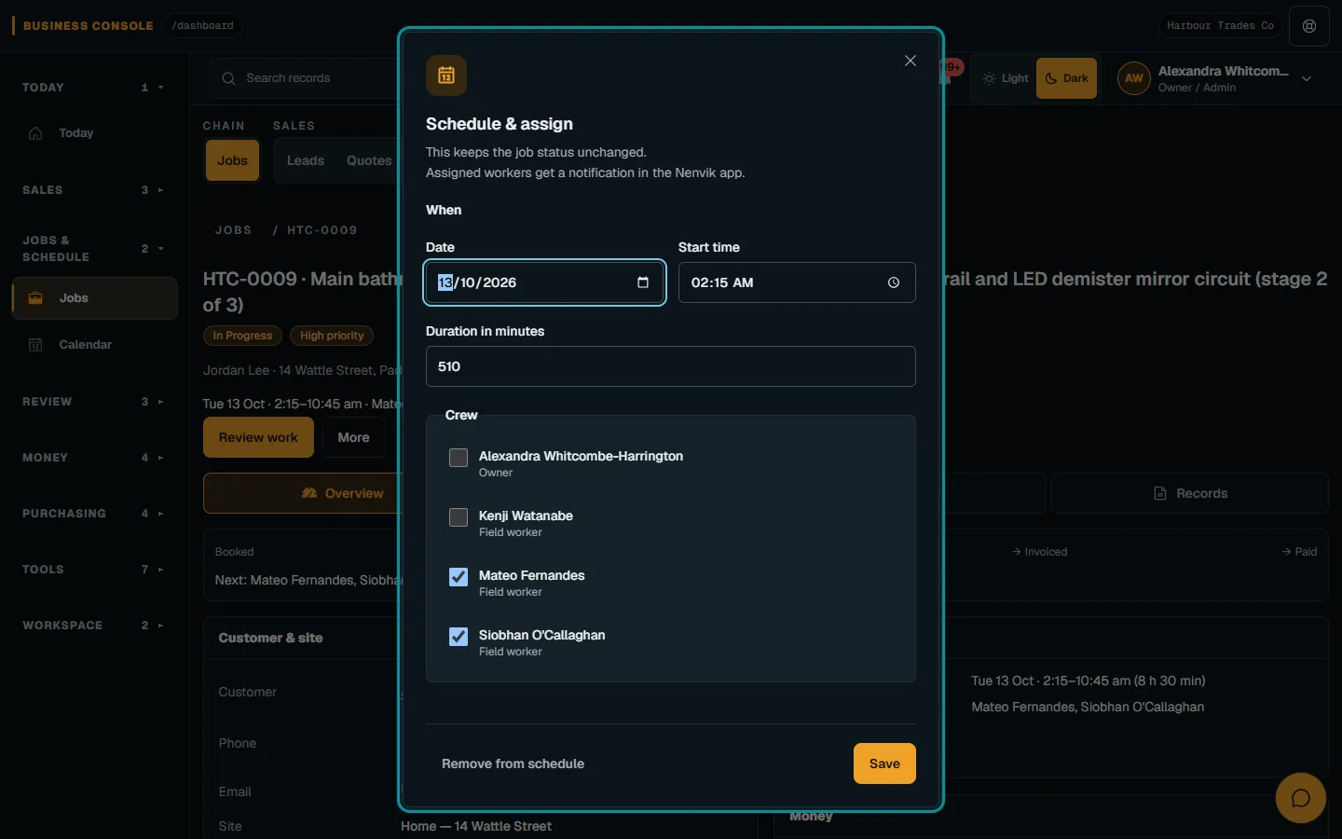Expand the WORKSPACE sidebar section

(x=93, y=626)
